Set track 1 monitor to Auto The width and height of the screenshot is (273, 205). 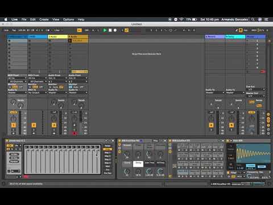pyautogui.click(x=15, y=87)
